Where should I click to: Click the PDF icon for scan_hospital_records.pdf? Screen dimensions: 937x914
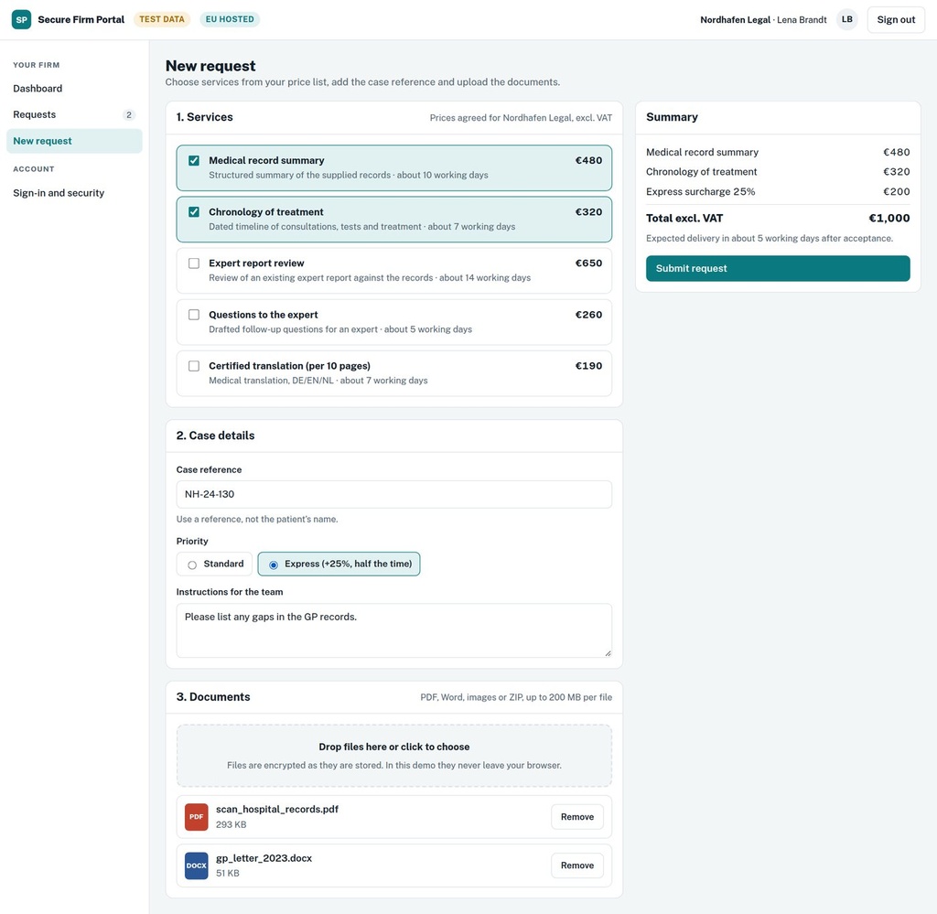pyautogui.click(x=196, y=817)
